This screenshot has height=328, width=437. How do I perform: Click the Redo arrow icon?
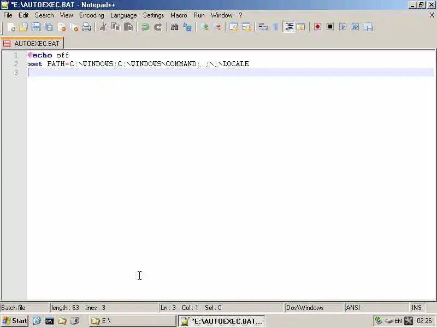(158, 27)
